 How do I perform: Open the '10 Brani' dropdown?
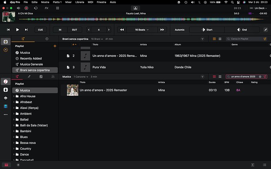click(96, 39)
